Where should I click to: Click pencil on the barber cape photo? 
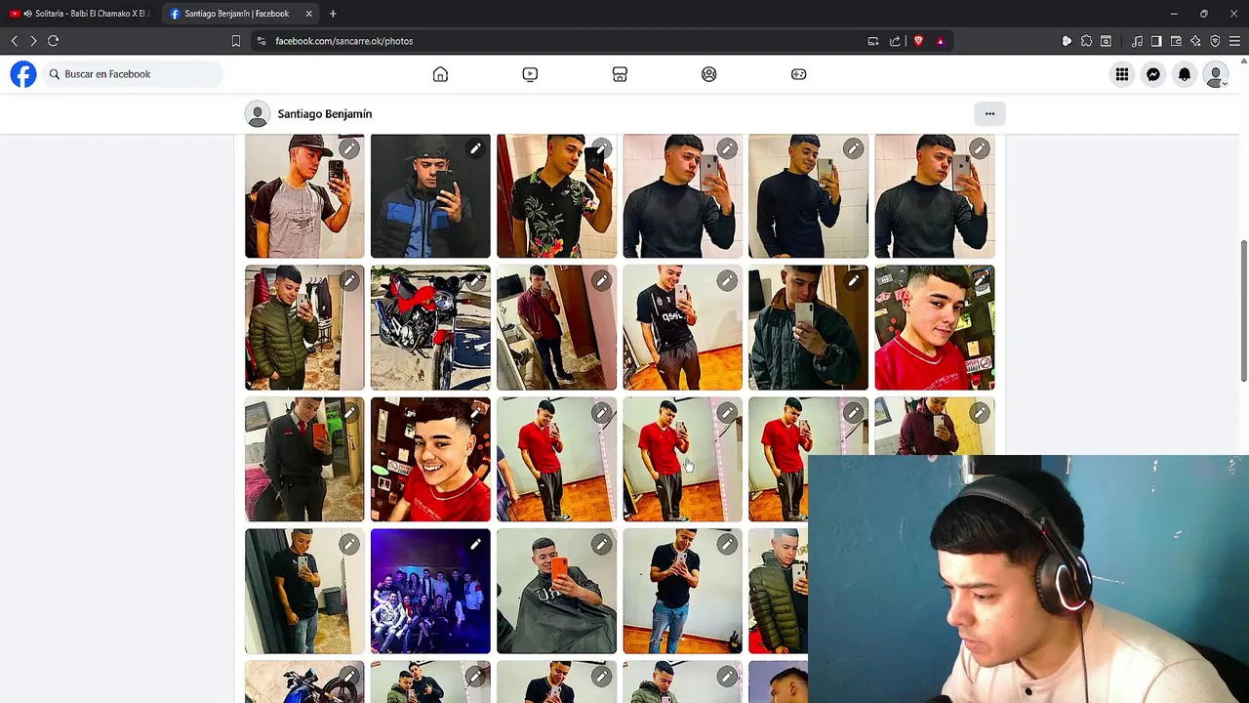click(601, 545)
